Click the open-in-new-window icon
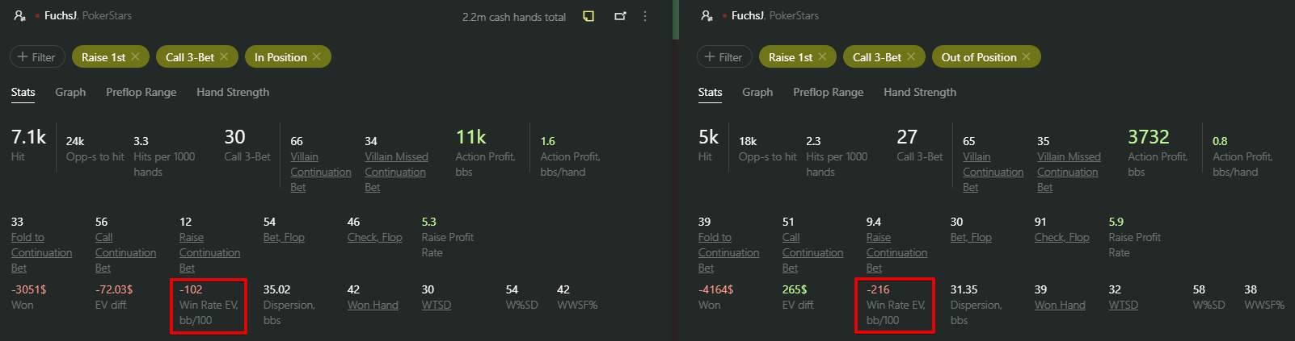Screen dimensions: 1295x341 click(x=620, y=16)
